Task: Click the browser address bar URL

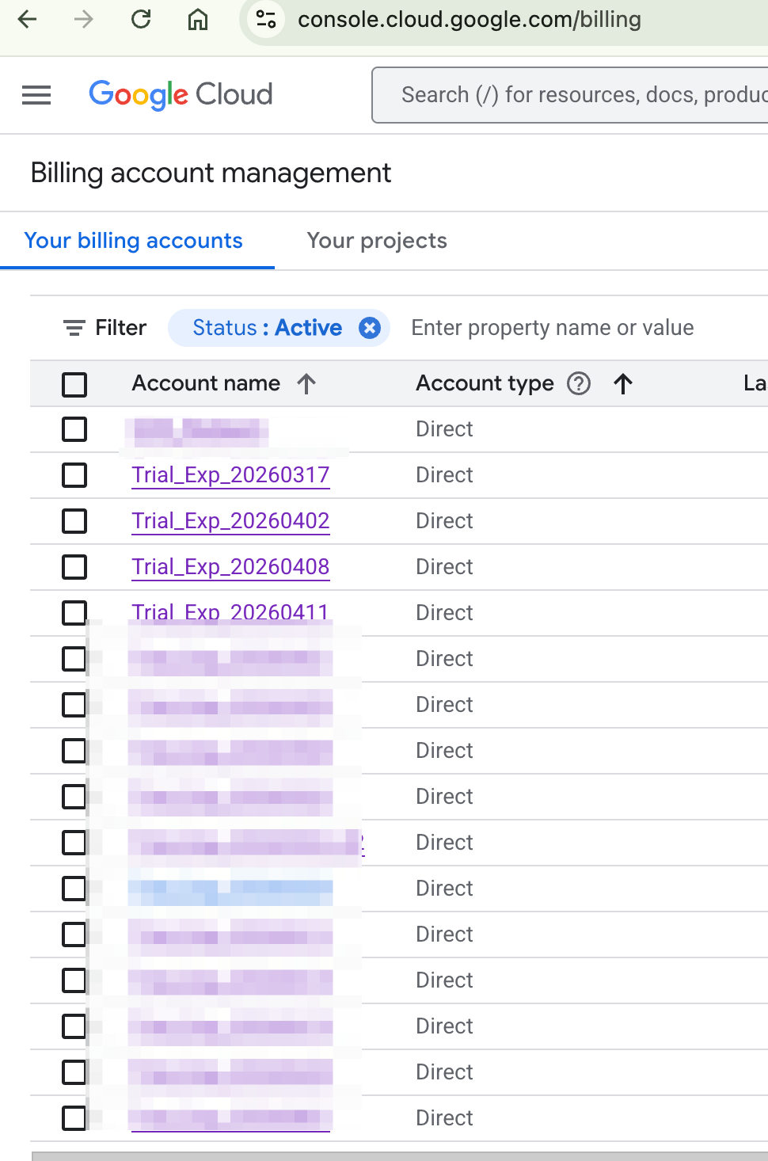Action: coord(470,19)
